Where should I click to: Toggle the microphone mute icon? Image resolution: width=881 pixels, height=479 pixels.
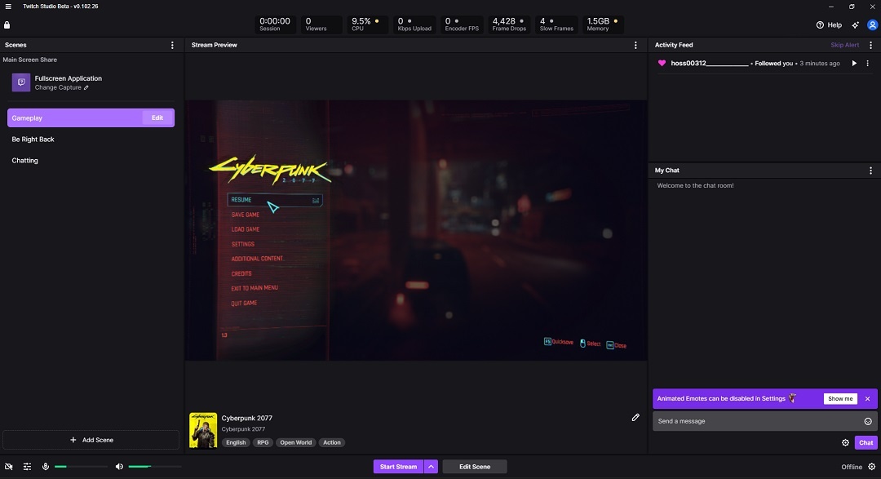tap(46, 467)
